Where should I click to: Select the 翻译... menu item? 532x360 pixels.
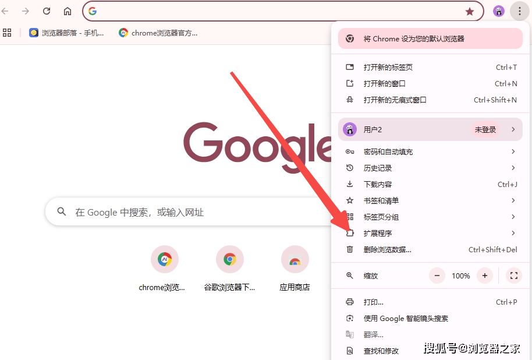click(430, 335)
